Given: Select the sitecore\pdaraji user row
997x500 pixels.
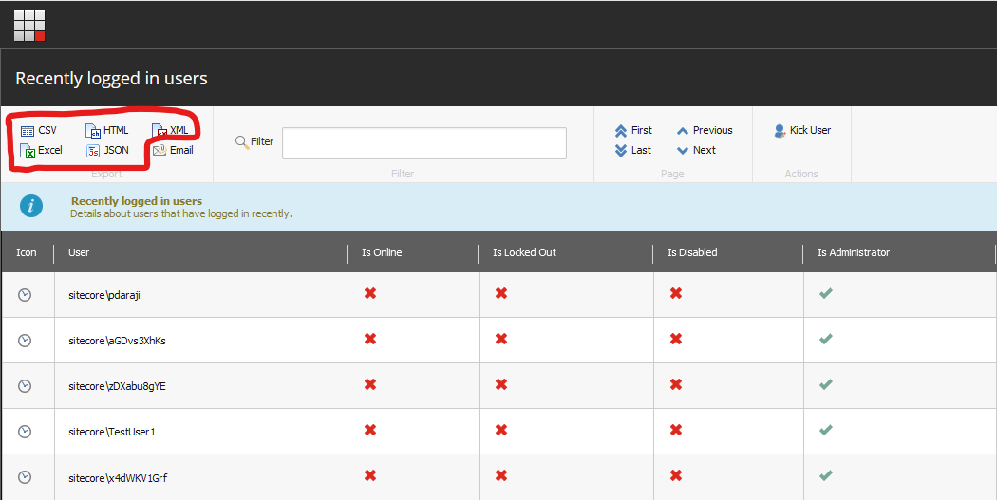Looking at the screenshot, I should point(104,295).
